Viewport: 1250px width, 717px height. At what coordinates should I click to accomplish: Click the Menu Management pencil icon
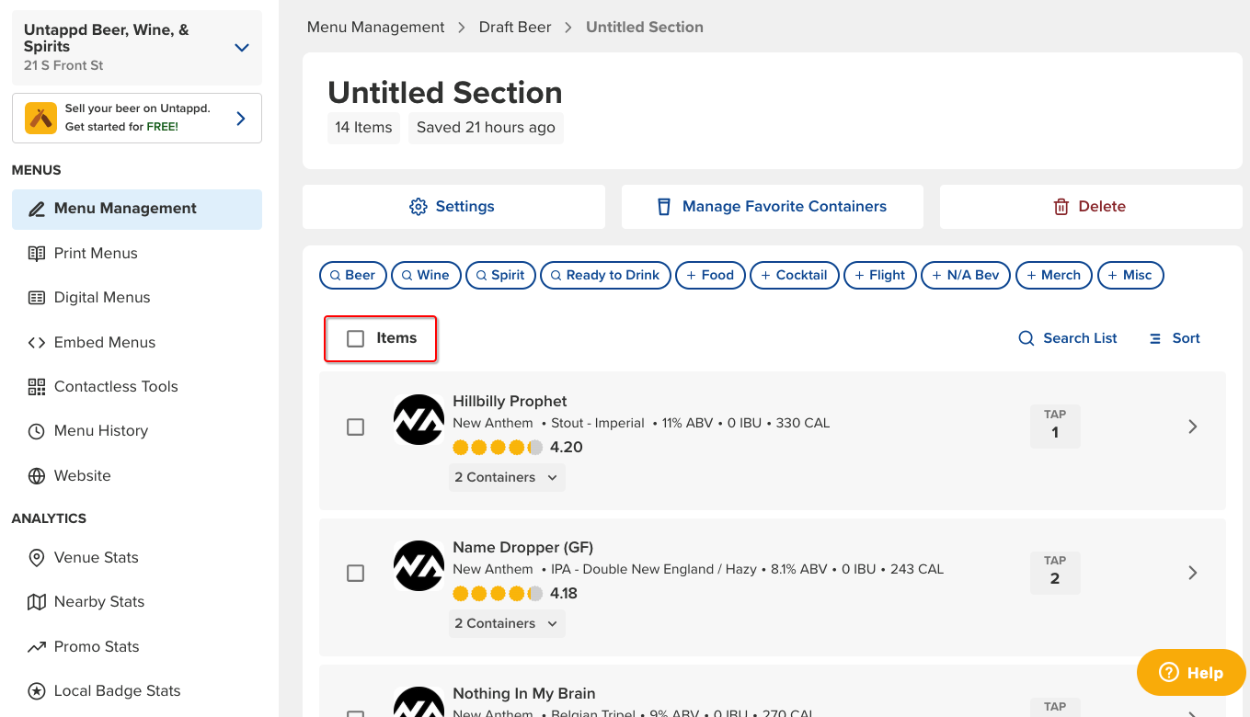coord(37,209)
